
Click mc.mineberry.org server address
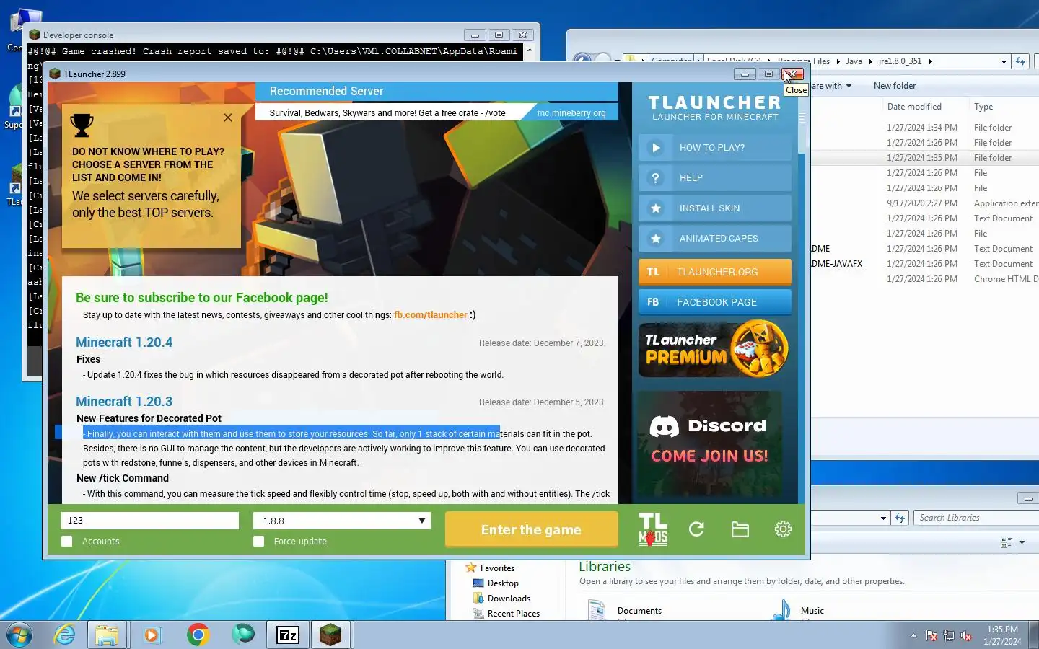(x=571, y=113)
